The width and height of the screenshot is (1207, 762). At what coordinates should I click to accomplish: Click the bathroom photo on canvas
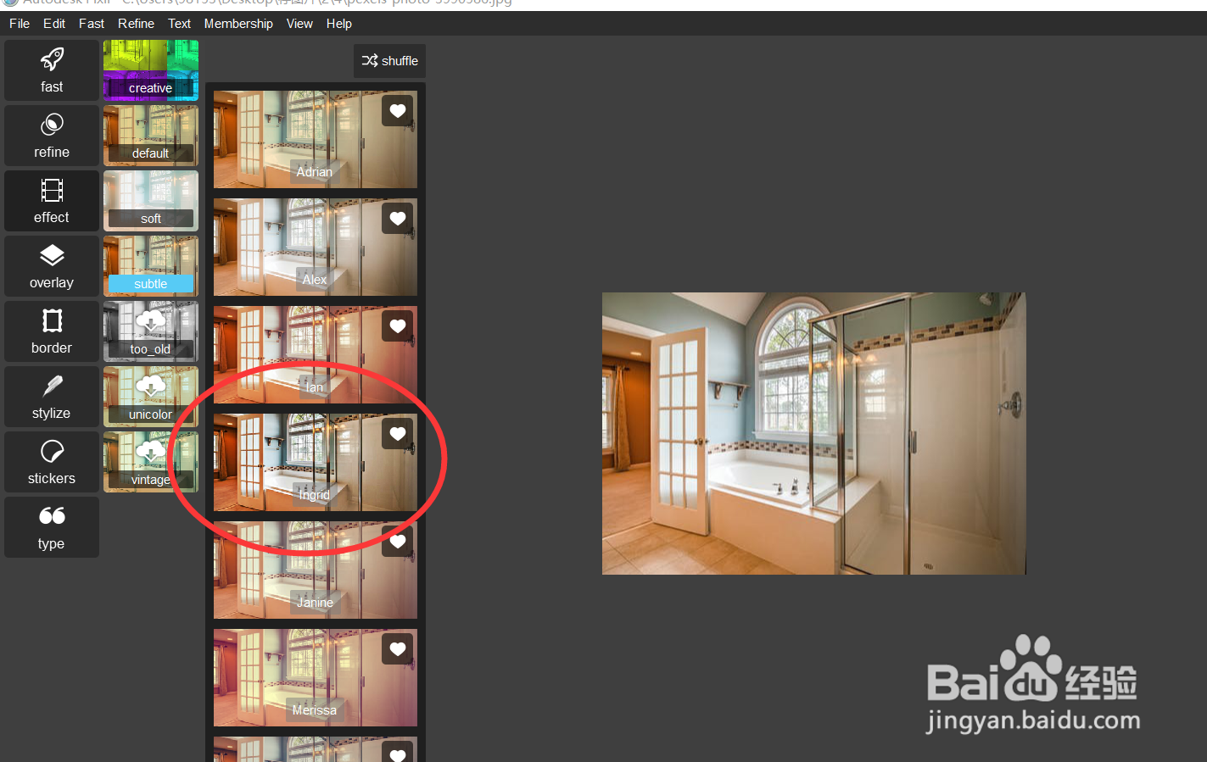[814, 433]
